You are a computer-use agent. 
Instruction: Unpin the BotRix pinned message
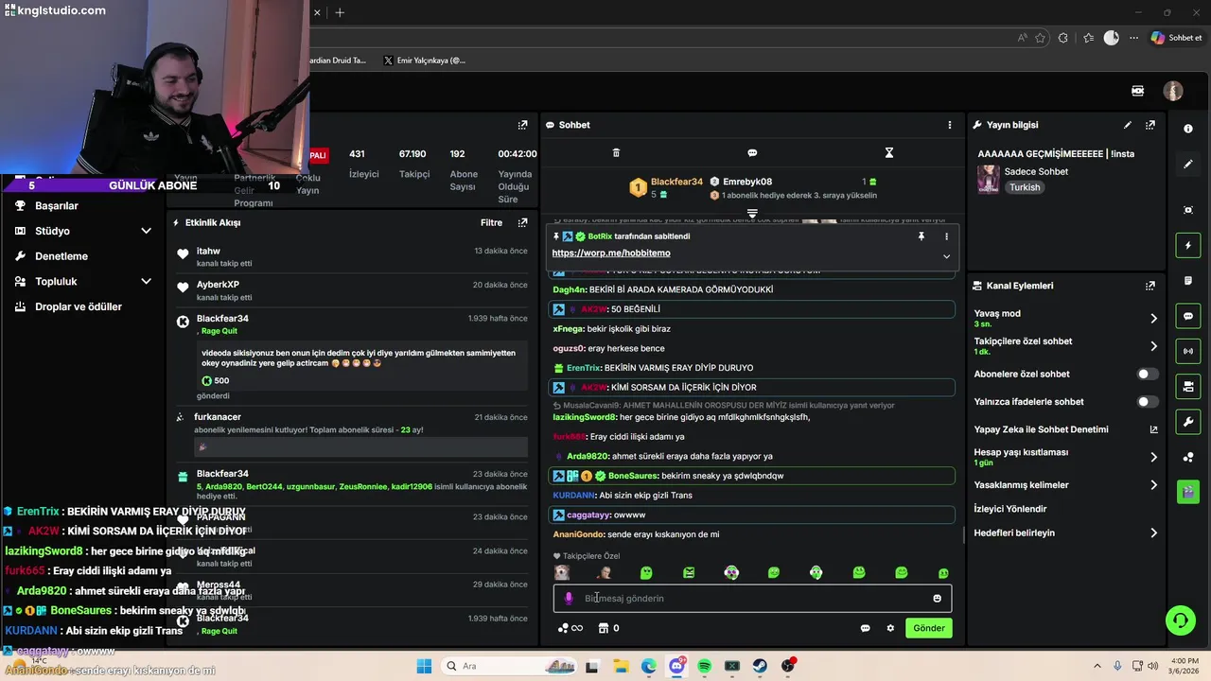point(921,236)
